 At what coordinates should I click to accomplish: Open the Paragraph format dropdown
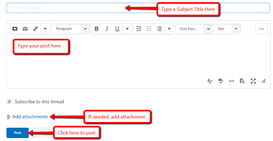click(70, 29)
